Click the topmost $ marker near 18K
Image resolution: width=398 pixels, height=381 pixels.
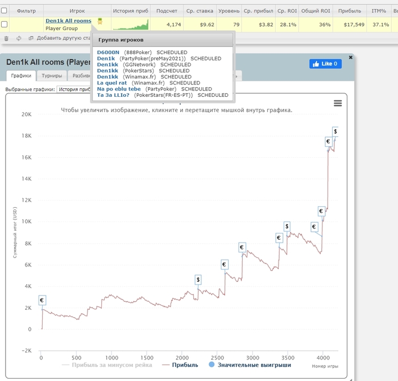(335, 132)
